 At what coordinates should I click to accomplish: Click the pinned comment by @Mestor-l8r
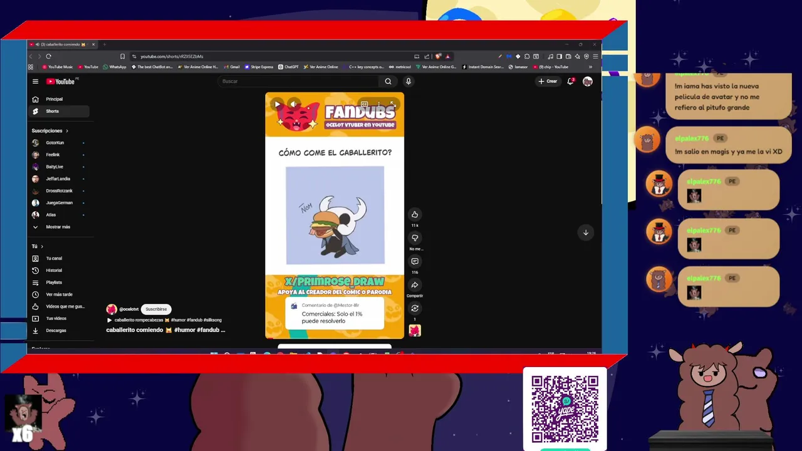335,313
